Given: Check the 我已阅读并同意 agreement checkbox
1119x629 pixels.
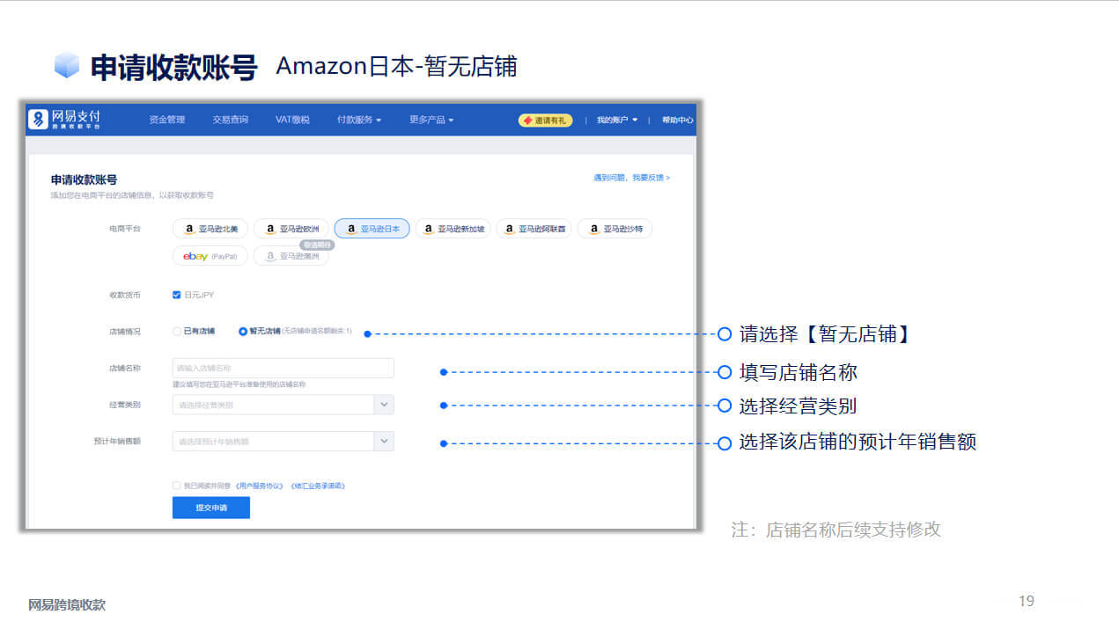Looking at the screenshot, I should [x=177, y=486].
